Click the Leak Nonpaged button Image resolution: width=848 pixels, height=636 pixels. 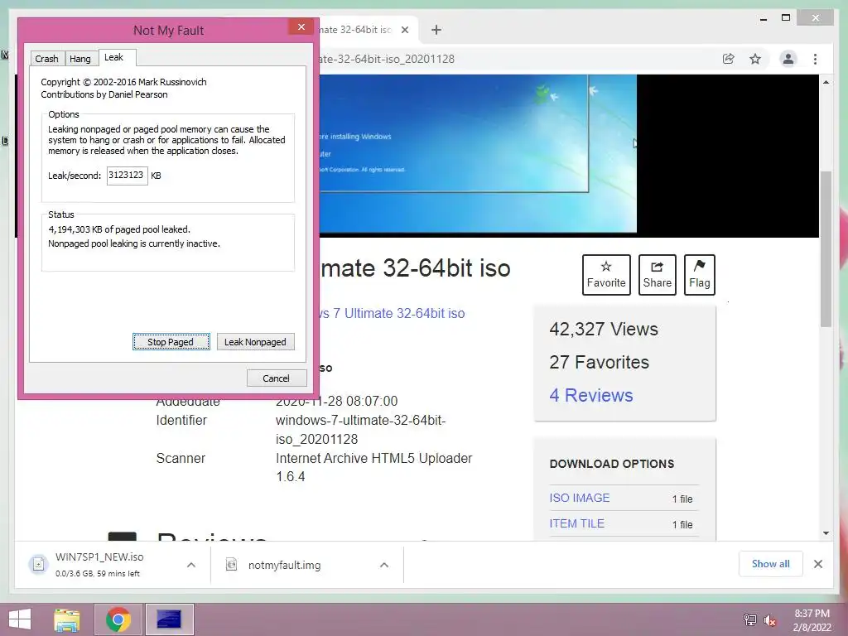tap(255, 342)
